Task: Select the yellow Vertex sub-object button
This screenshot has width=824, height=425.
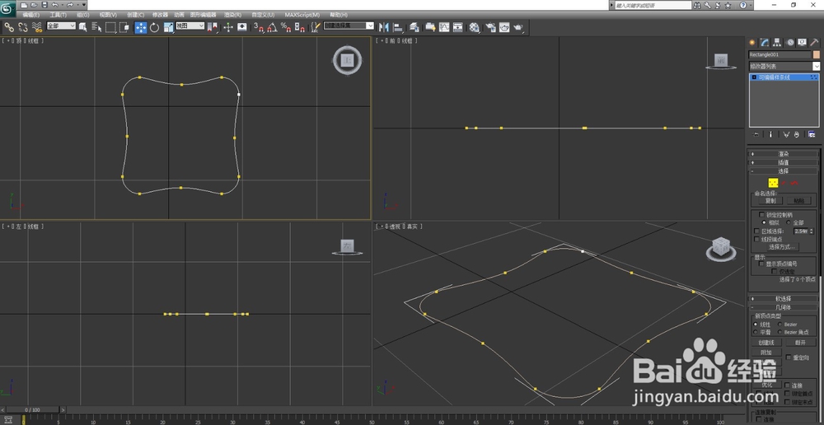Action: coord(773,183)
